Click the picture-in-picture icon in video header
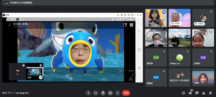The width and height of the screenshot is (216, 97). coord(125,25)
